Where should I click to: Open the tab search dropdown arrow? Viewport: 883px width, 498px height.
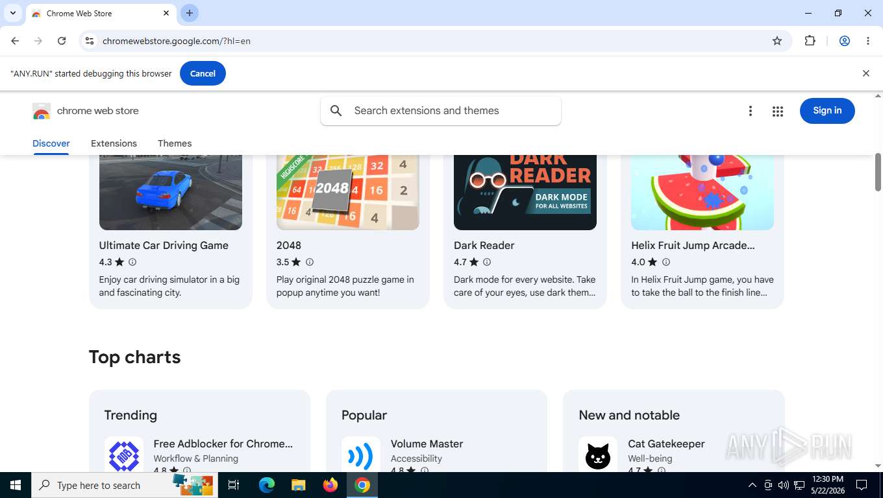[12, 13]
